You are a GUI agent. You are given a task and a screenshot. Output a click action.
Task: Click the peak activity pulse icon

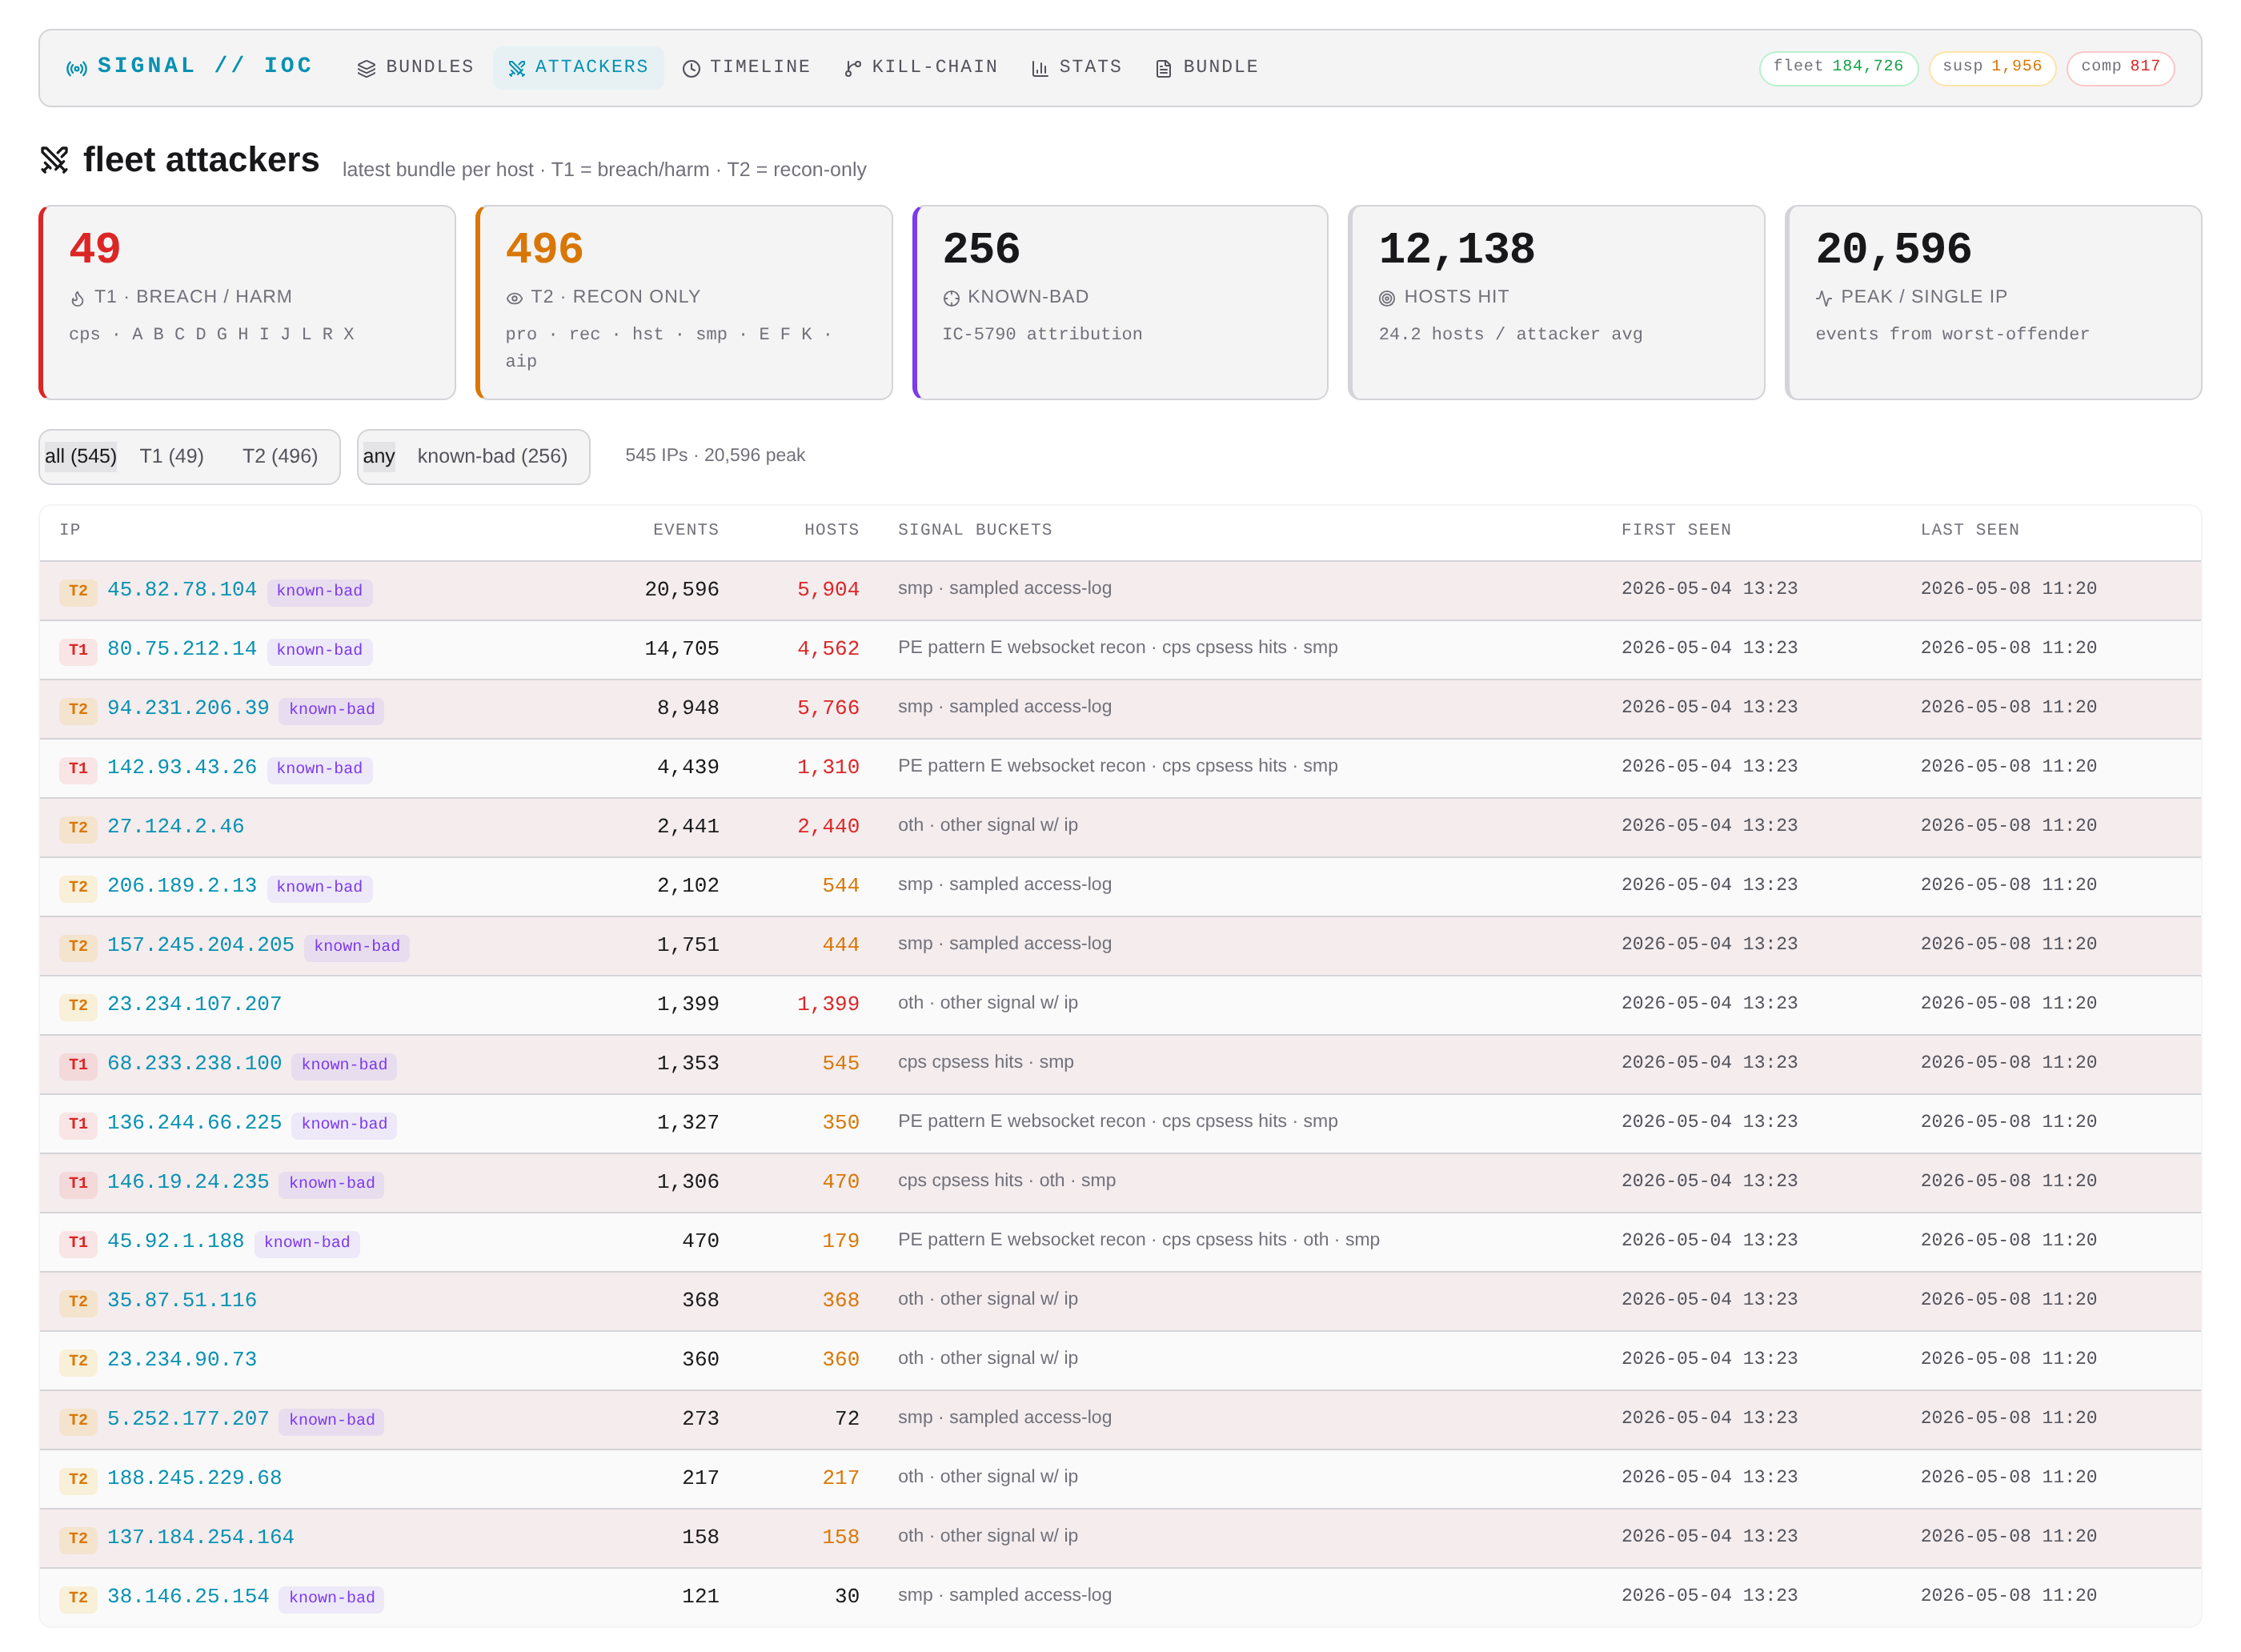(1824, 298)
